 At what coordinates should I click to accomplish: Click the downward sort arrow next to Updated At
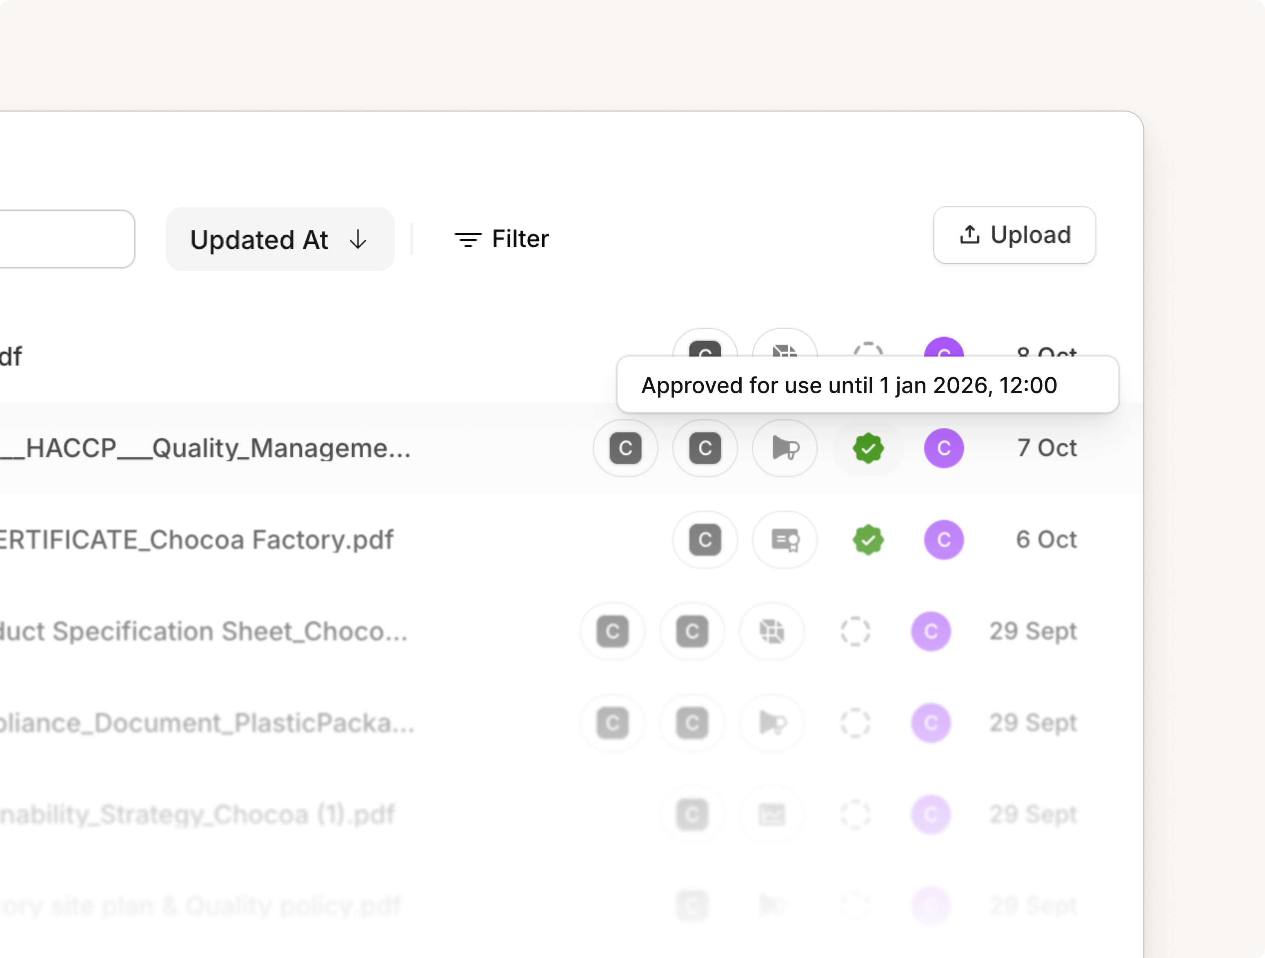pyautogui.click(x=358, y=240)
